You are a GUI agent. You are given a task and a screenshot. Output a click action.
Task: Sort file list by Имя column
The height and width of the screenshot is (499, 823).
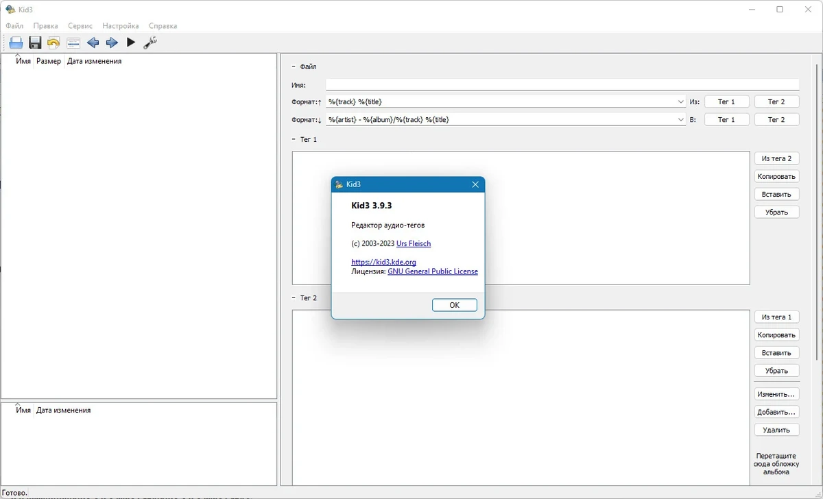(23, 61)
